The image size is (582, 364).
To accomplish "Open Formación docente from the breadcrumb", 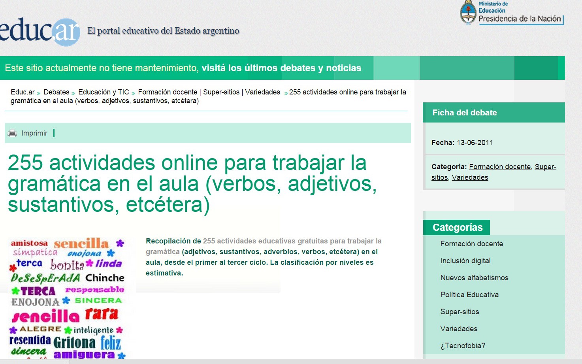I will click(x=167, y=92).
